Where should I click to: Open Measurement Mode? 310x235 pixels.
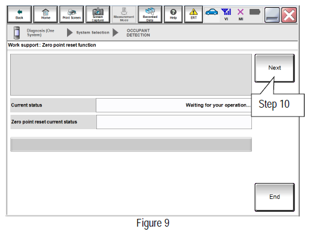pos(124,14)
